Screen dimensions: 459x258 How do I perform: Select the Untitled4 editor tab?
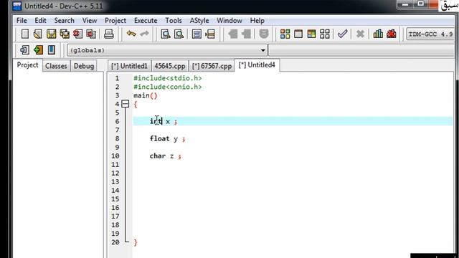pos(257,65)
